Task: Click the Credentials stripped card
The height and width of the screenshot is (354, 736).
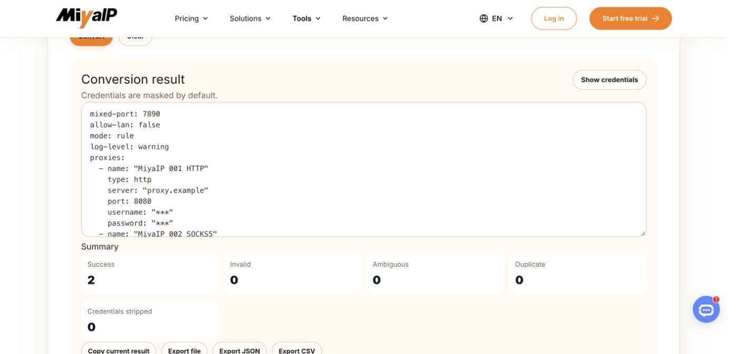Action: point(150,320)
